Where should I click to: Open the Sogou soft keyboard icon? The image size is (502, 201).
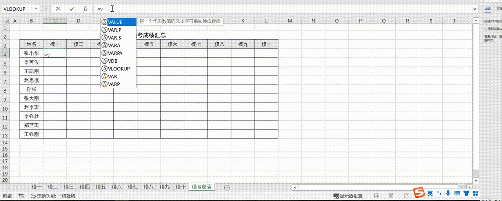tap(457, 193)
